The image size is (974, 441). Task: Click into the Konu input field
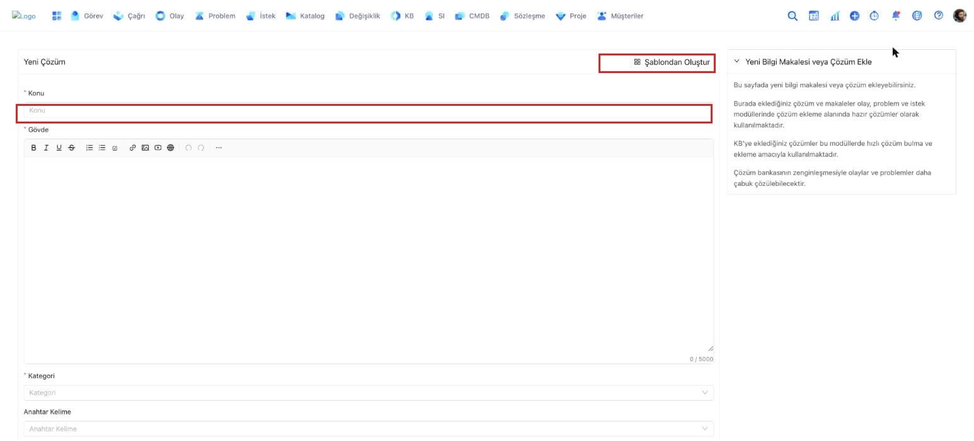pos(369,111)
